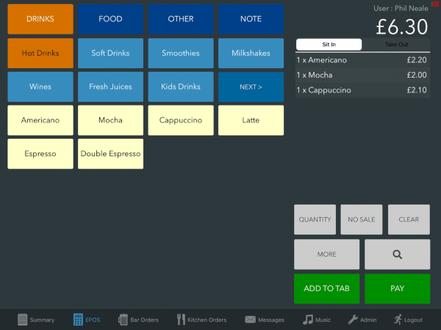Add a Latte to the order
Screen dimensions: 441x330
(x=251, y=120)
